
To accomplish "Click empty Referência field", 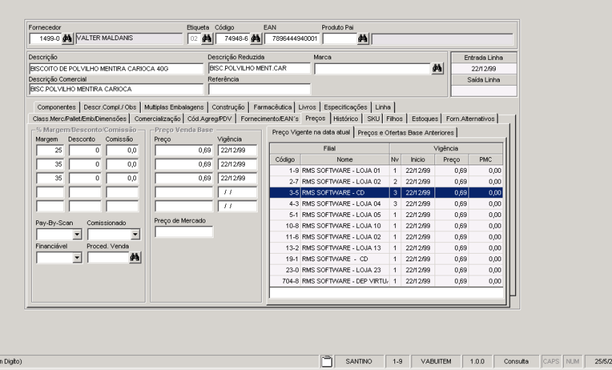I will [x=260, y=89].
